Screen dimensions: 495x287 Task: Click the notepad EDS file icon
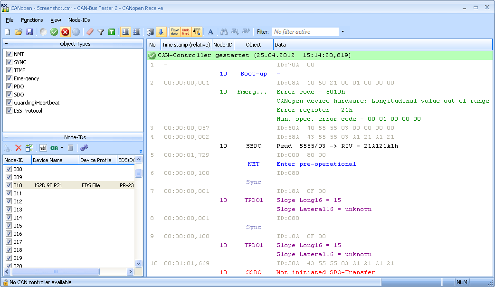coord(71,148)
